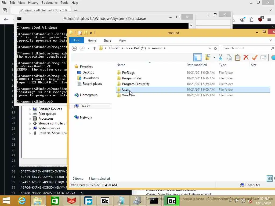Screen dimensions: 275x206
Task: Open the View ribbon tab
Action: pos(122,41)
